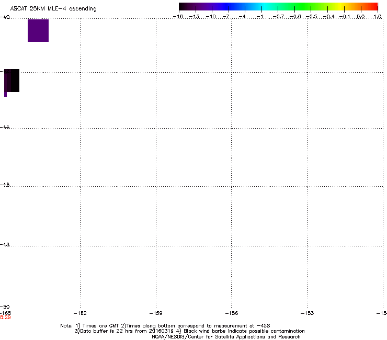This screenshot has width=387, height=340.
Task: Click the note line about GMT times
Action: tap(165, 326)
